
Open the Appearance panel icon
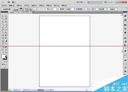[125, 51]
